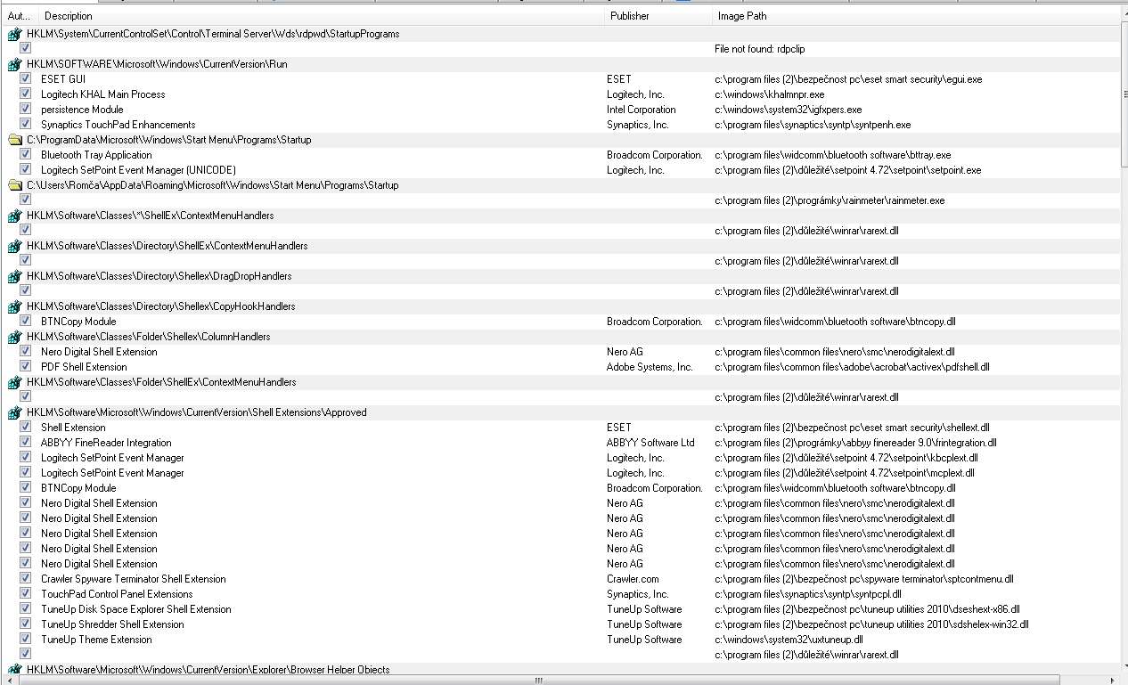
Task: Uncheck the ESET GUI startup entry
Action: click(26, 79)
